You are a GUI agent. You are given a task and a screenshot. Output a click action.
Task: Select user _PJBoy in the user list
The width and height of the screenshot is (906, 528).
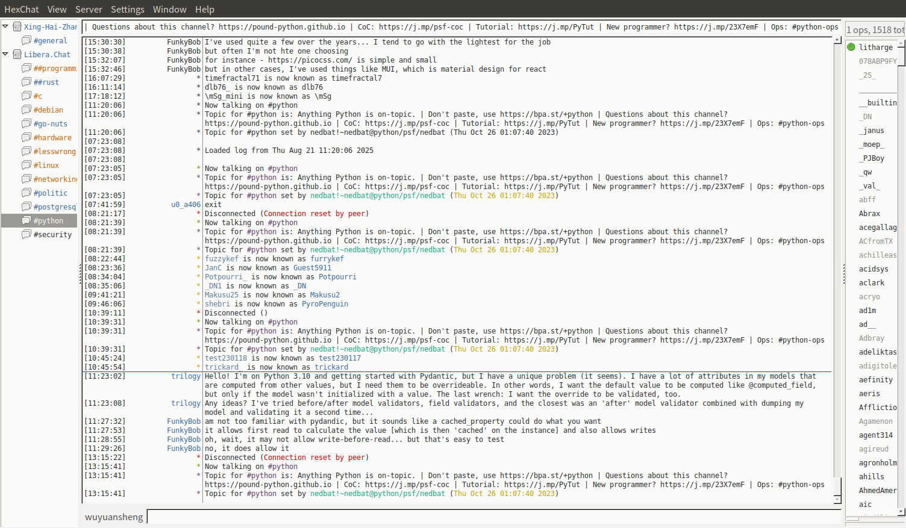click(x=872, y=158)
